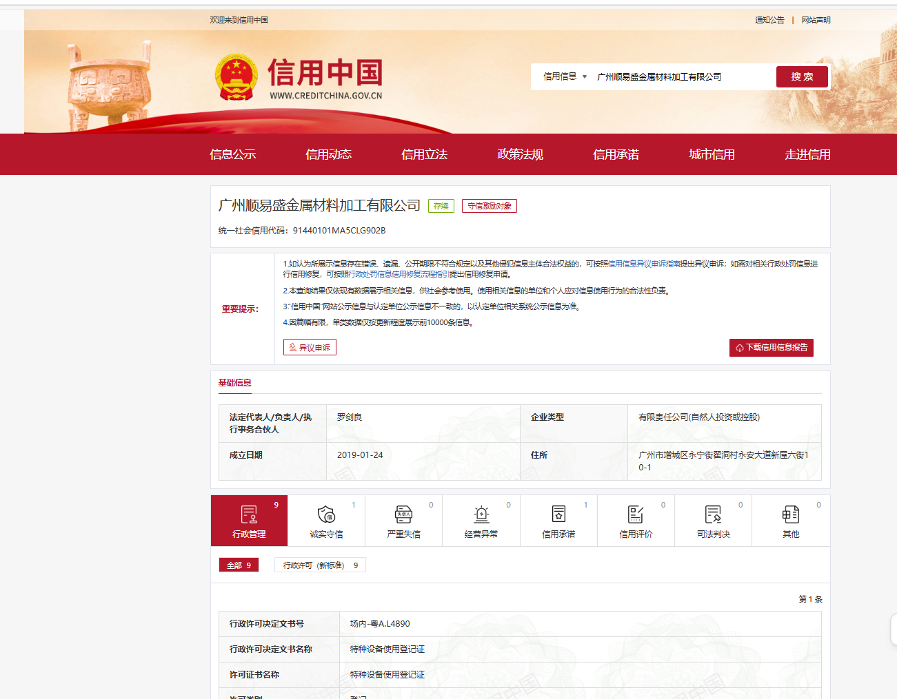Click the 异议申诉 button
Image resolution: width=897 pixels, height=699 pixels.
pyautogui.click(x=310, y=348)
